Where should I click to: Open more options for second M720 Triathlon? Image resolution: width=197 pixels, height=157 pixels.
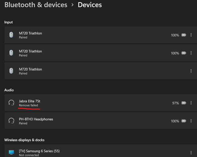tap(191, 53)
